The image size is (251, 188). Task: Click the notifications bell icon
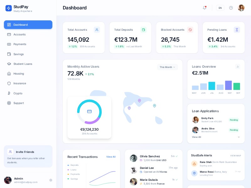click(204, 8)
